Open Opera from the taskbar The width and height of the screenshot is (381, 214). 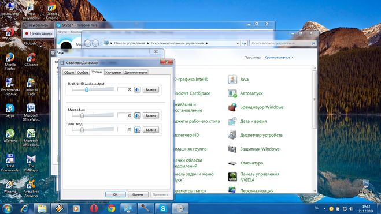[x=94, y=208]
